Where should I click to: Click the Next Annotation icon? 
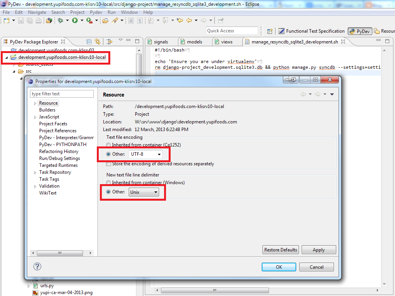coord(151,20)
